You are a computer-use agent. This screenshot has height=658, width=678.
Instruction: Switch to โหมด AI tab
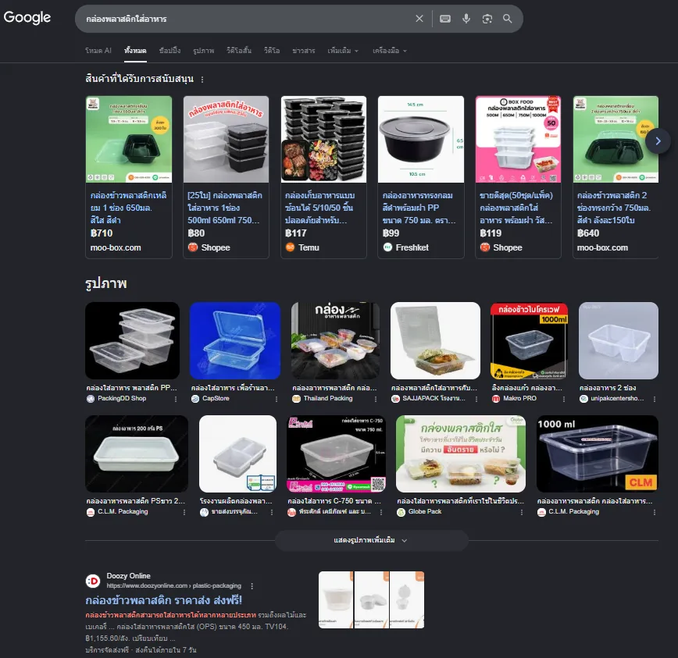pos(98,51)
